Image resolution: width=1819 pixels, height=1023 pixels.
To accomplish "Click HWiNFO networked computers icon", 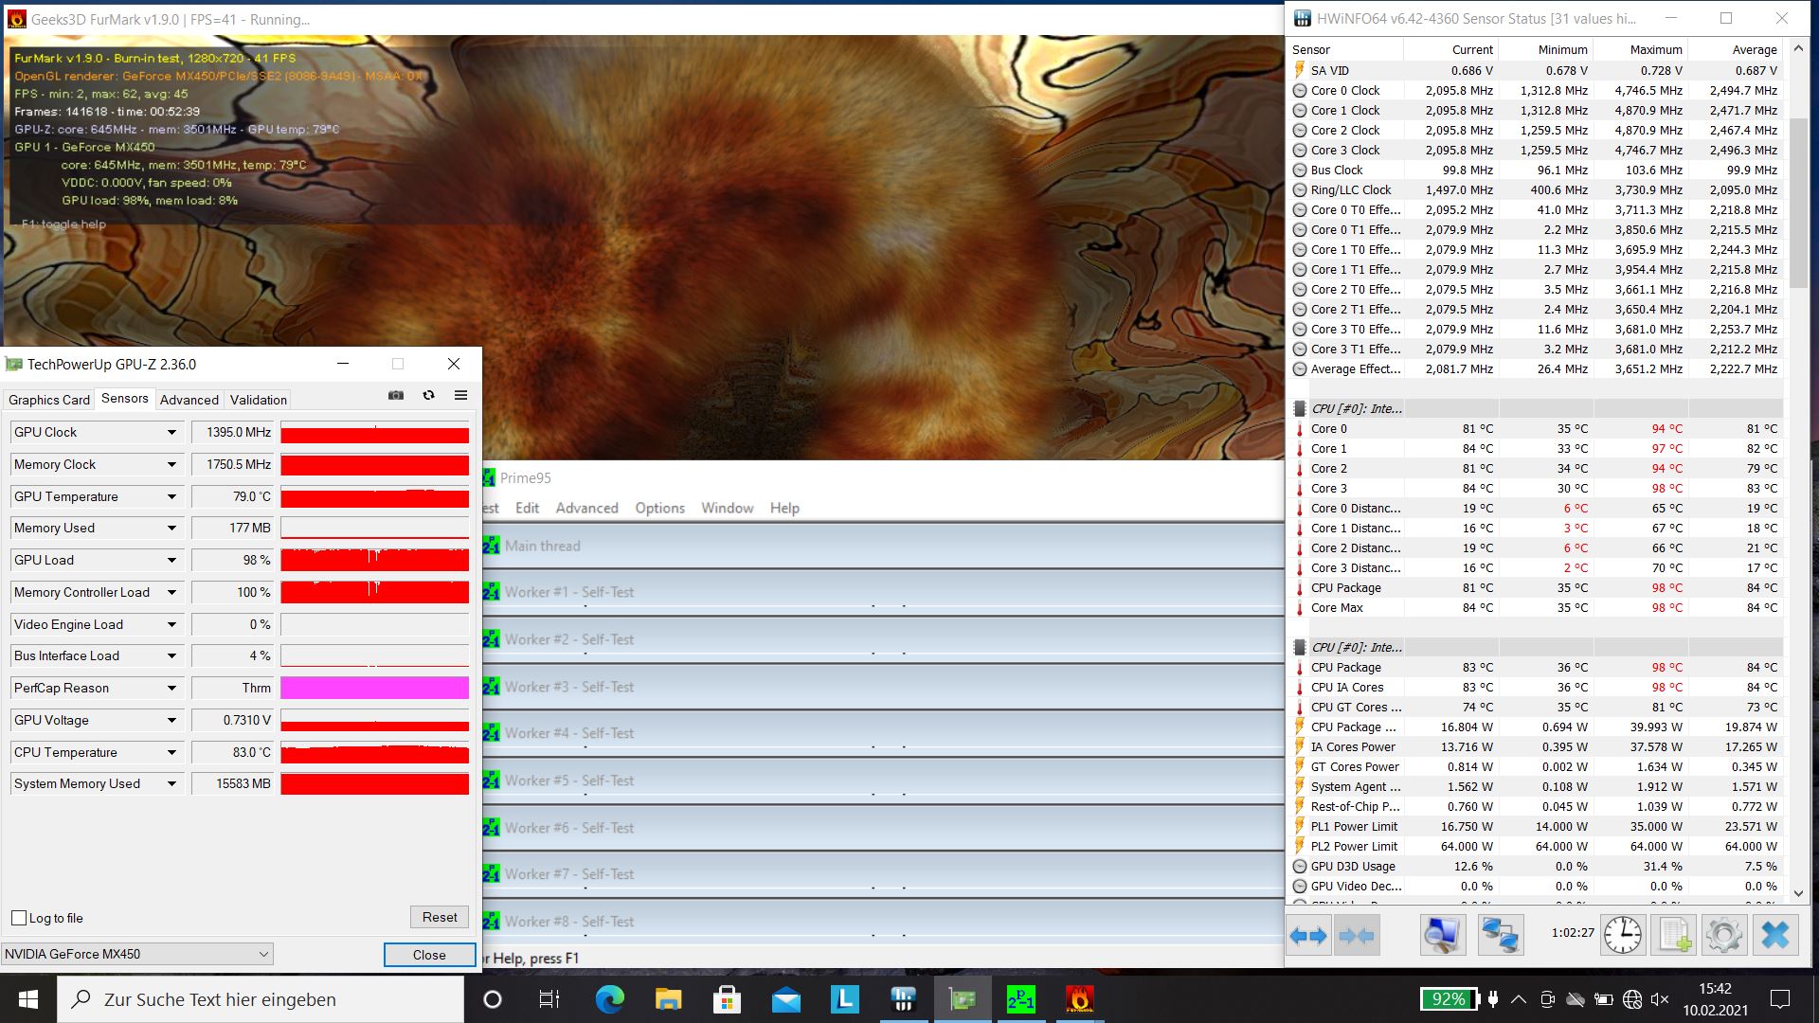I will [x=1500, y=936].
